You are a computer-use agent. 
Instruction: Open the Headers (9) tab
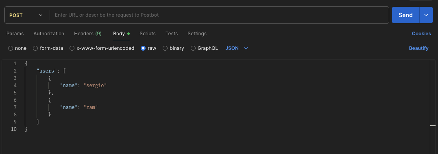point(88,34)
